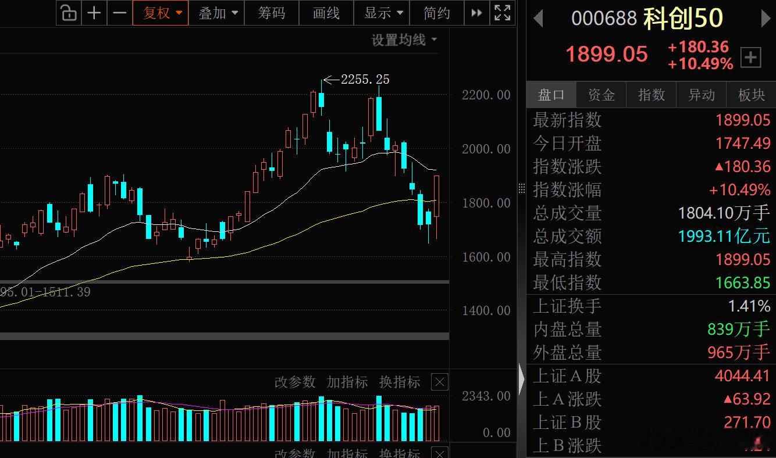Click the 指数涨跌 value 180.36
Image resolution: width=776 pixels, height=458 pixels.
click(743, 167)
